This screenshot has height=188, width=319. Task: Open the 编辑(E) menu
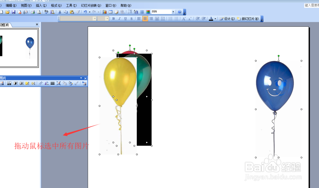(11, 5)
